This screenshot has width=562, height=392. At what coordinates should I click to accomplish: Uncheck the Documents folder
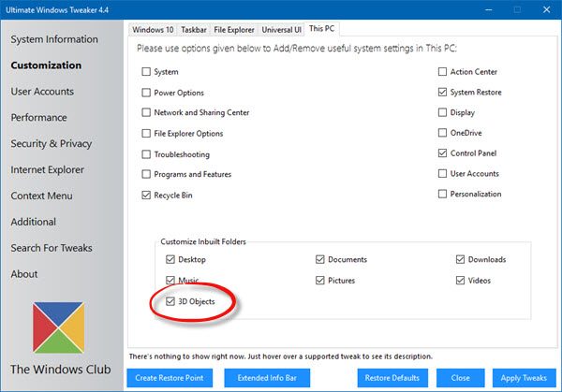coord(319,259)
